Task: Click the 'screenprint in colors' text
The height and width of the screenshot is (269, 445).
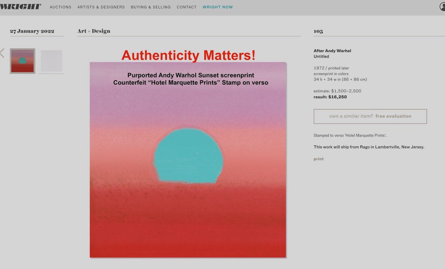Action: click(331, 74)
